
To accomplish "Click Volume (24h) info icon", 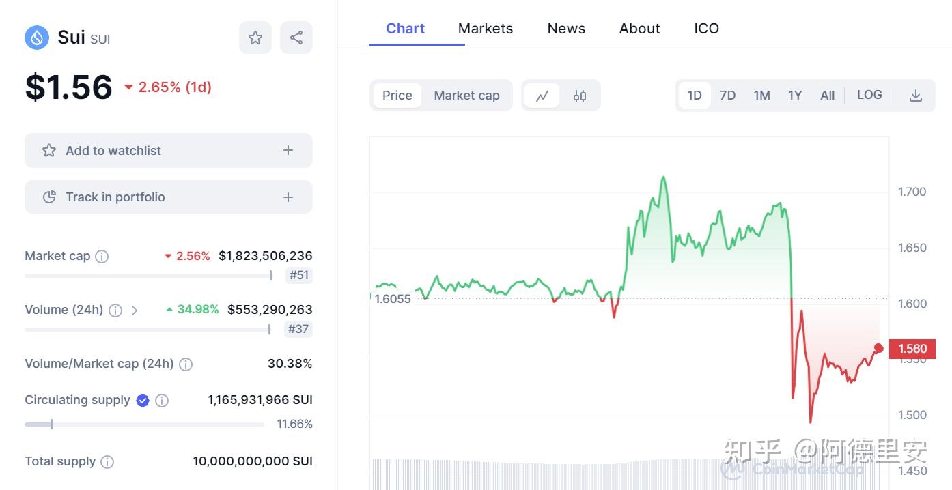I will tap(115, 311).
